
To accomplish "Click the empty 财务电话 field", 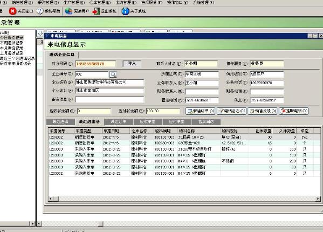I will click(x=267, y=92).
